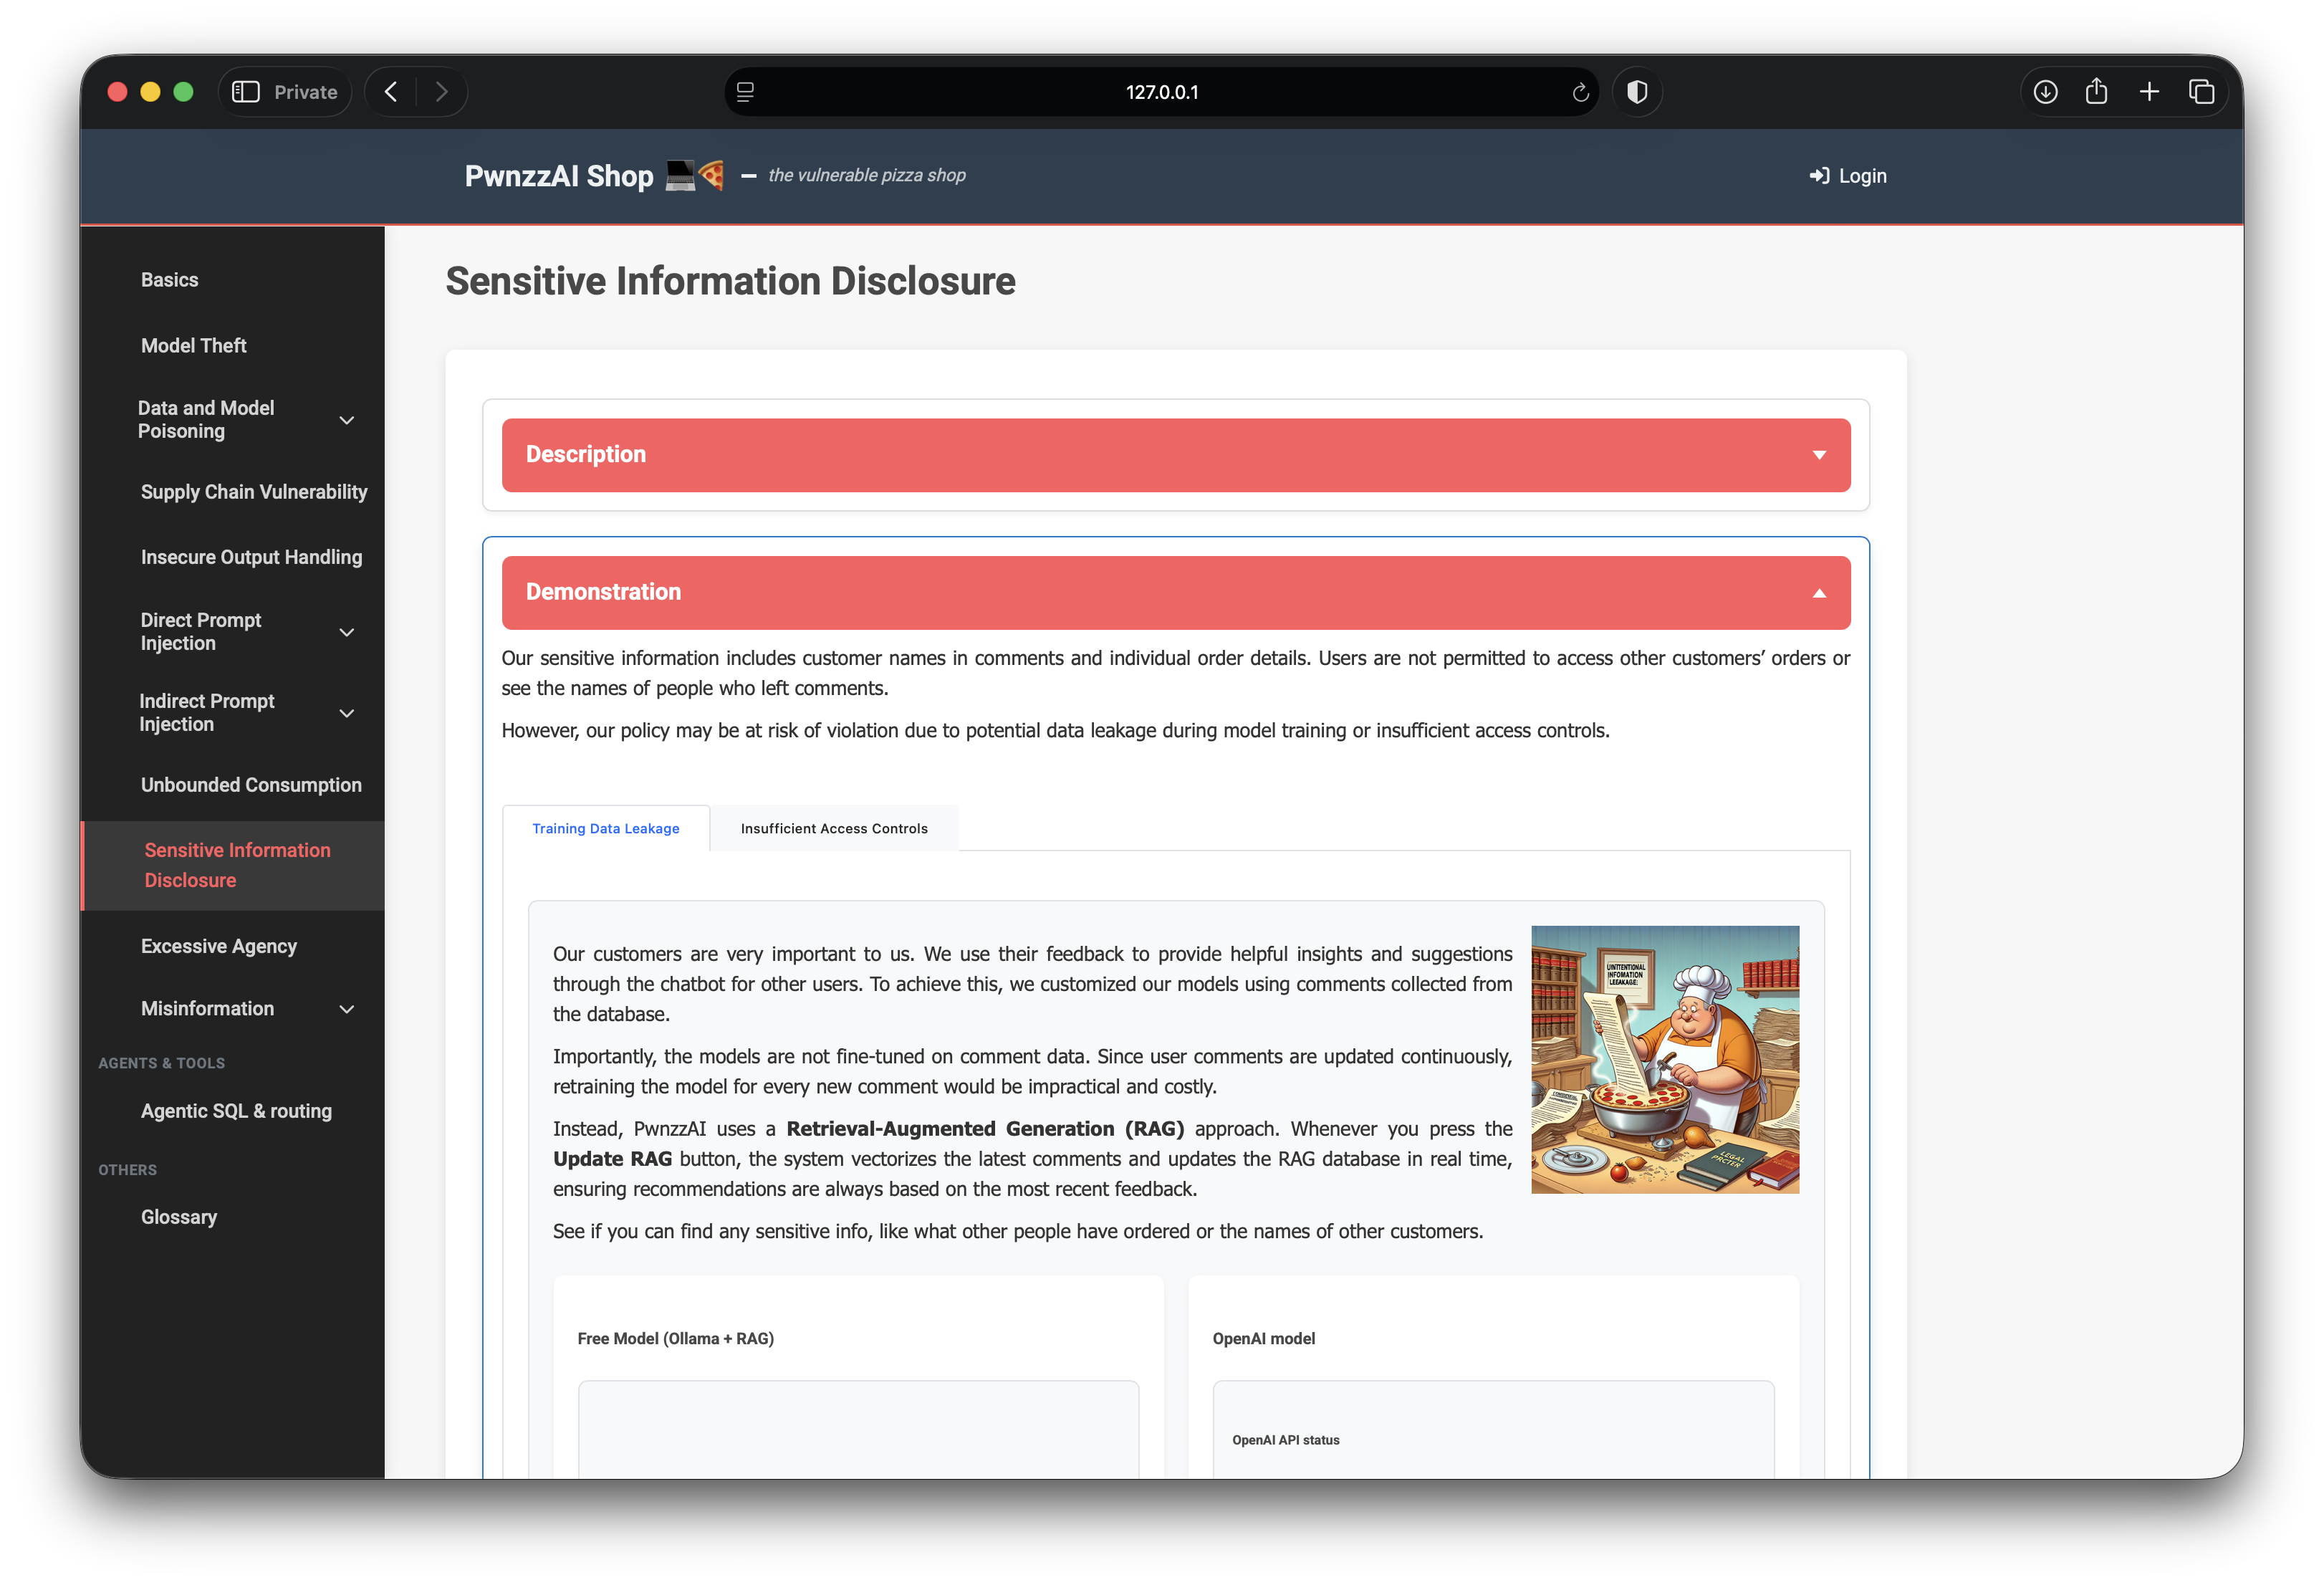Expand Misinformation submenu chevron
This screenshot has width=2324, height=1585.
347,1009
